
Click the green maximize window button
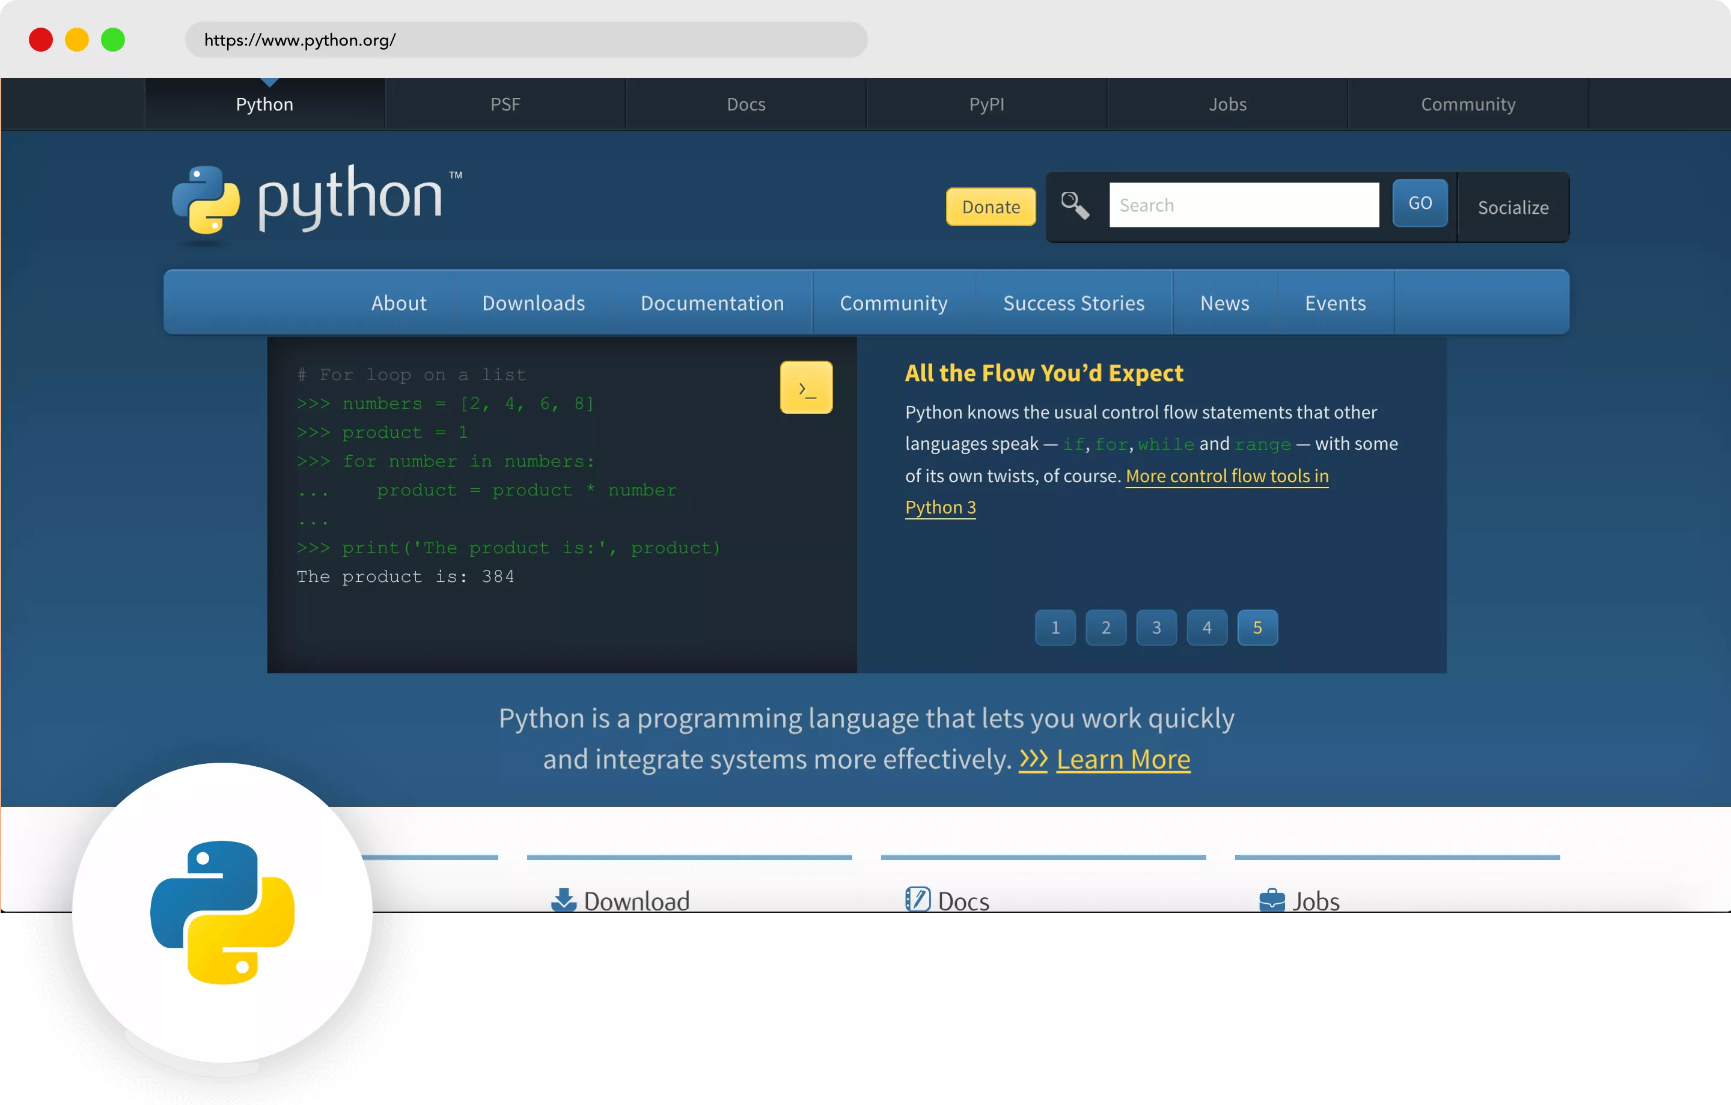(113, 40)
